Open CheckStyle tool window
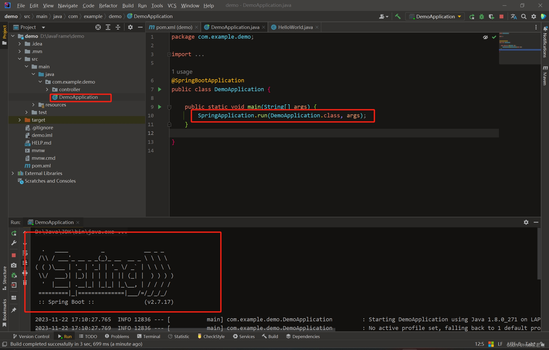 point(211,336)
